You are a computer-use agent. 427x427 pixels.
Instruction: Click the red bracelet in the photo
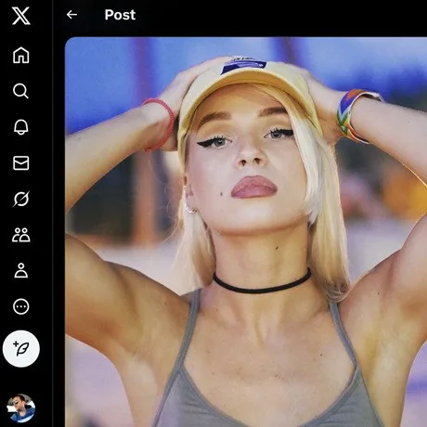coord(160,123)
